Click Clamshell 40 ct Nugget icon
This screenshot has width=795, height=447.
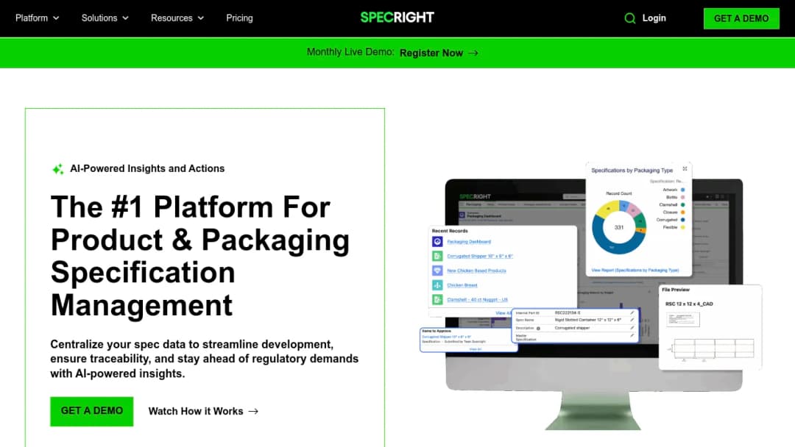437,300
